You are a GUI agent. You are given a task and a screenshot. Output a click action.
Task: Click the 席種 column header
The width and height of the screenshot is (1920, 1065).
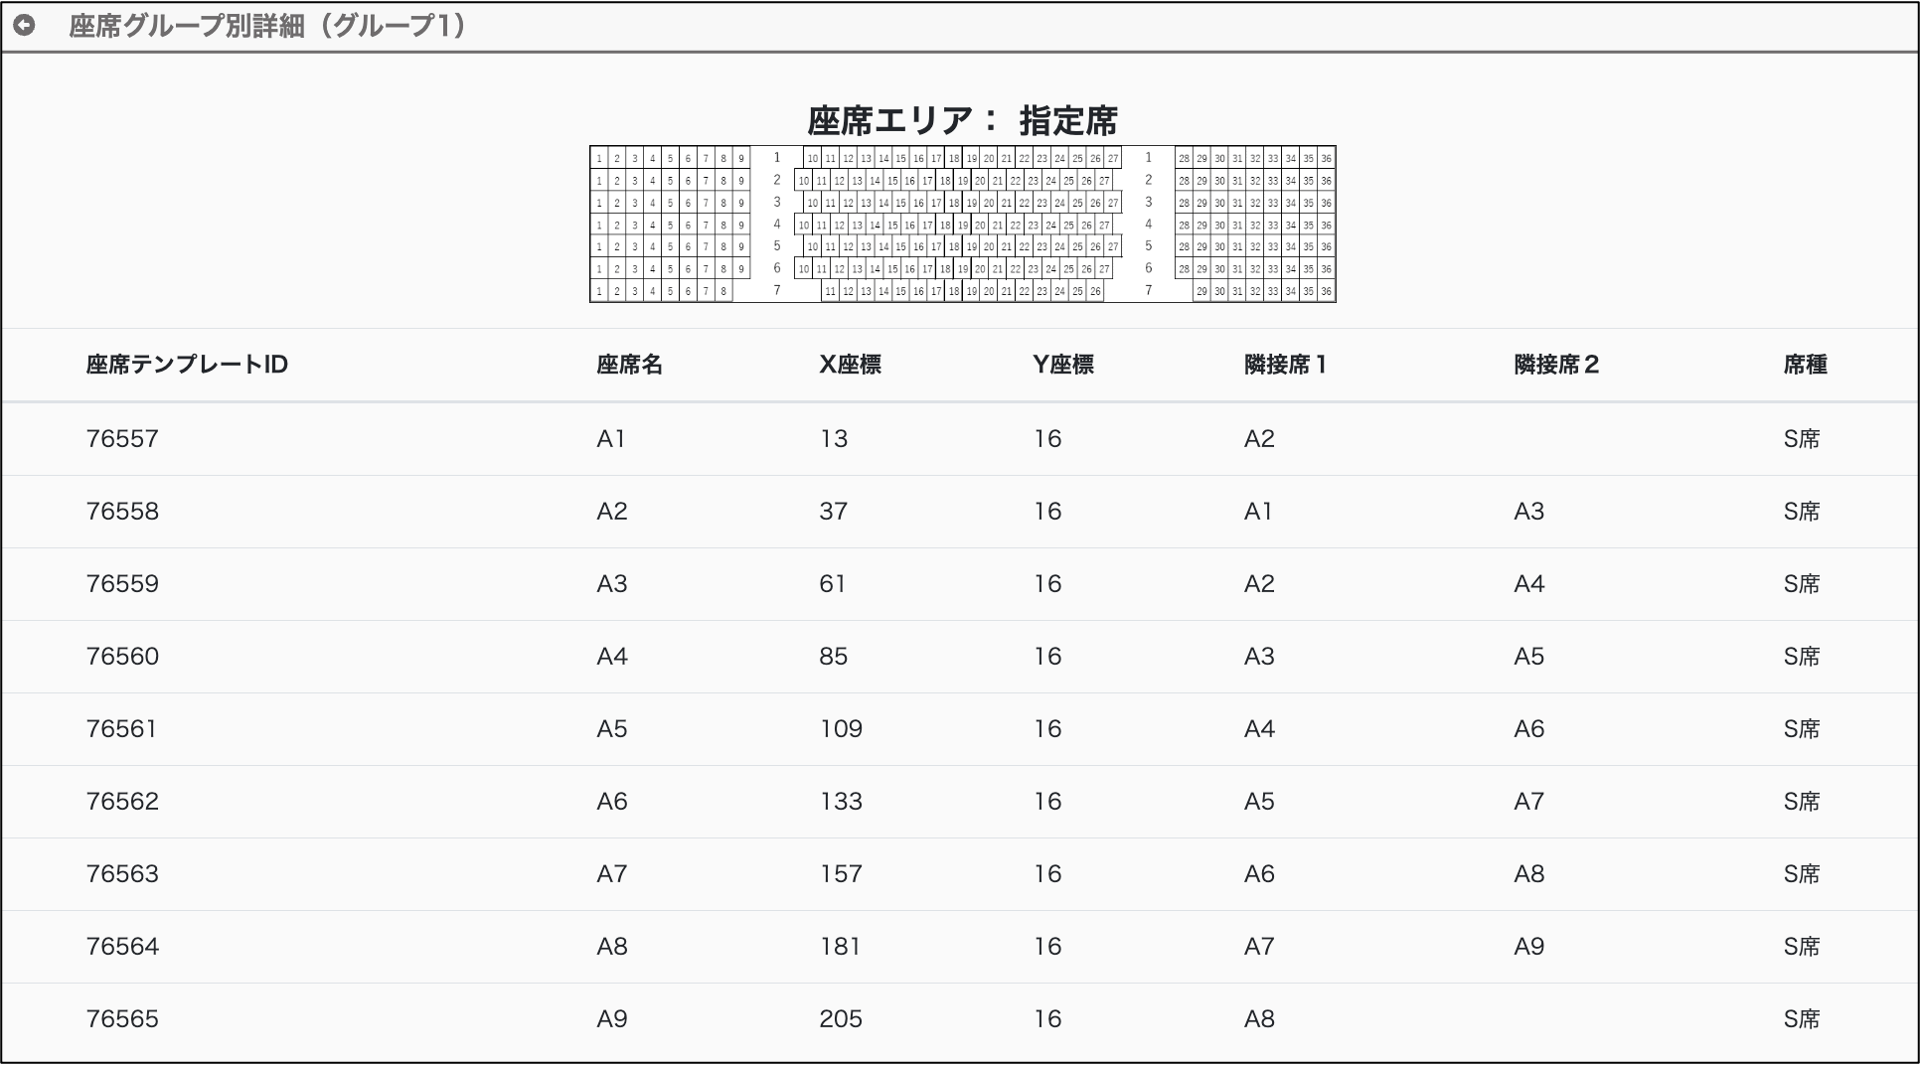(1805, 365)
